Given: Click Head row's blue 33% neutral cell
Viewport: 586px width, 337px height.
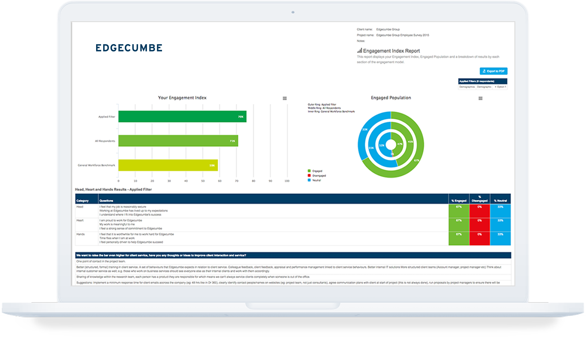Looking at the screenshot, I should coord(500,211).
